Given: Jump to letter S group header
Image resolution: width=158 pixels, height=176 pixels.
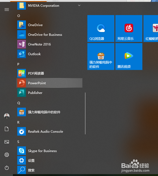Looking at the screenshot, I should click(x=18, y=142).
